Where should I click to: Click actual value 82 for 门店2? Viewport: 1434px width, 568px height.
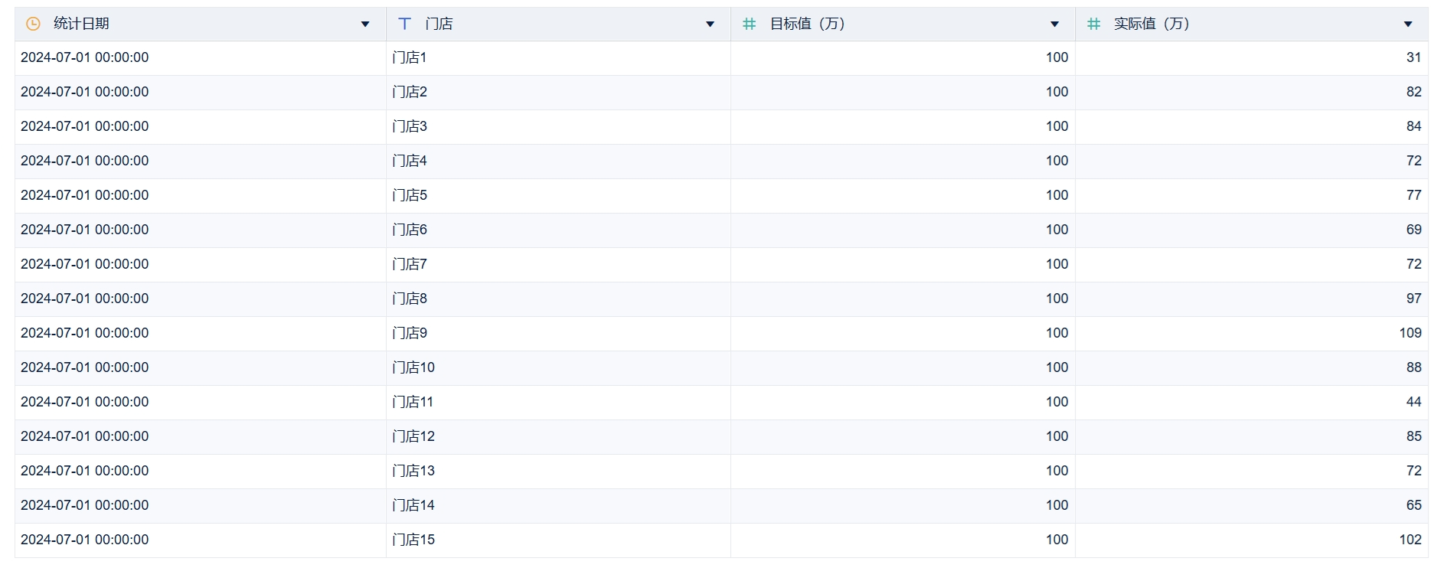1413,92
